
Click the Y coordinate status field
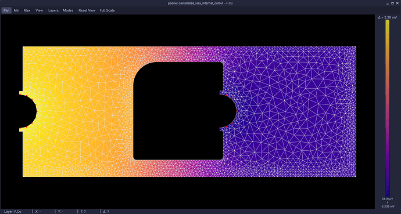[60, 212]
